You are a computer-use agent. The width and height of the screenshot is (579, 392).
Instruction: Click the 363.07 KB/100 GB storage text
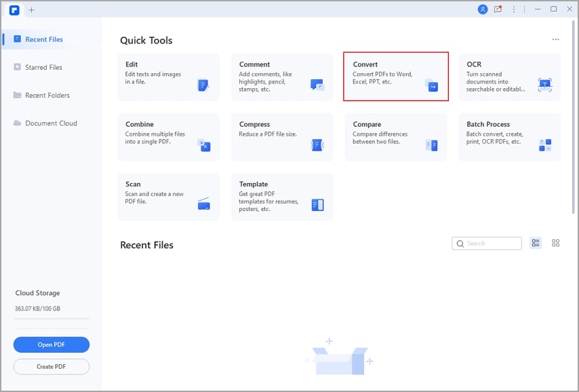(37, 309)
